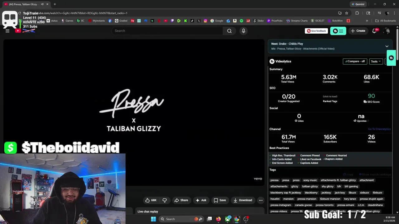This screenshot has height=224, width=399.
Task: Open the Stake bookmark
Action: (258, 21)
